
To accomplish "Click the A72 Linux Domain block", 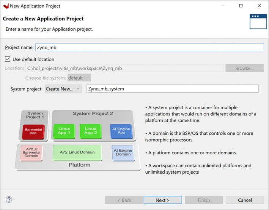I will [x=77, y=152].
